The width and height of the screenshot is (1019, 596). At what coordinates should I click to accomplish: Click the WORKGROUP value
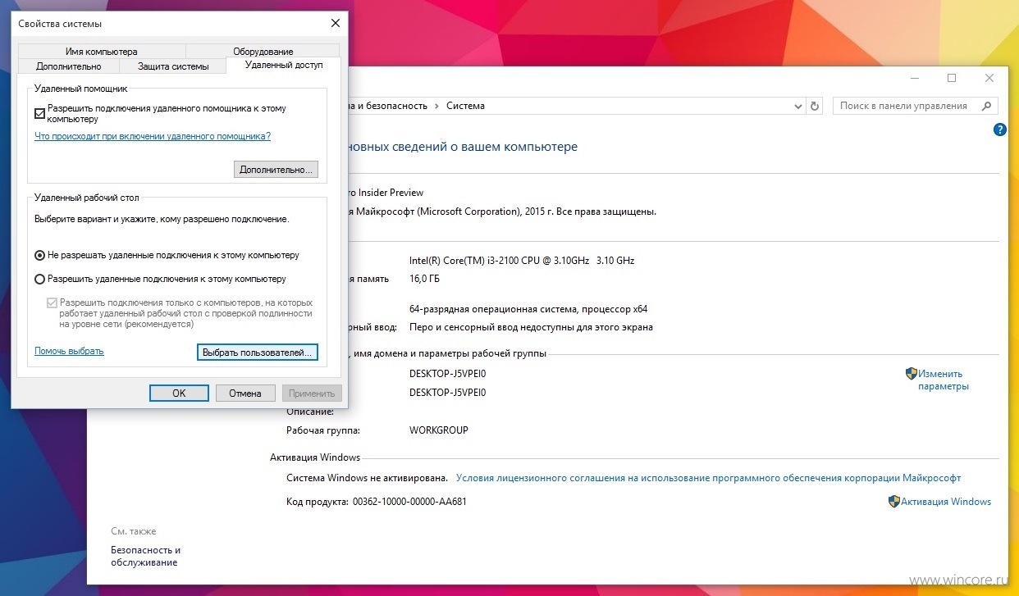pos(439,430)
